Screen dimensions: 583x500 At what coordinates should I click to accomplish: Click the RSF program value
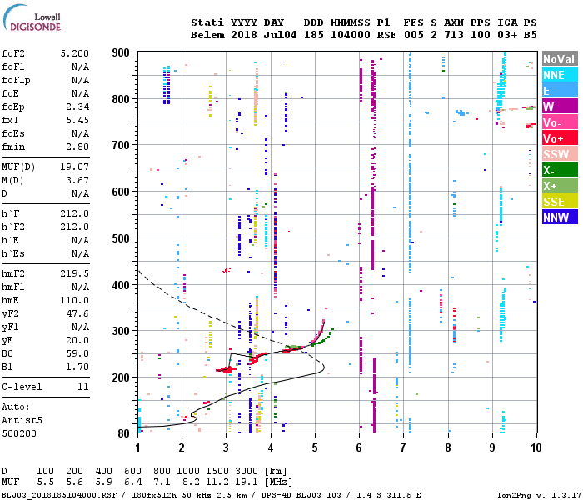point(386,35)
